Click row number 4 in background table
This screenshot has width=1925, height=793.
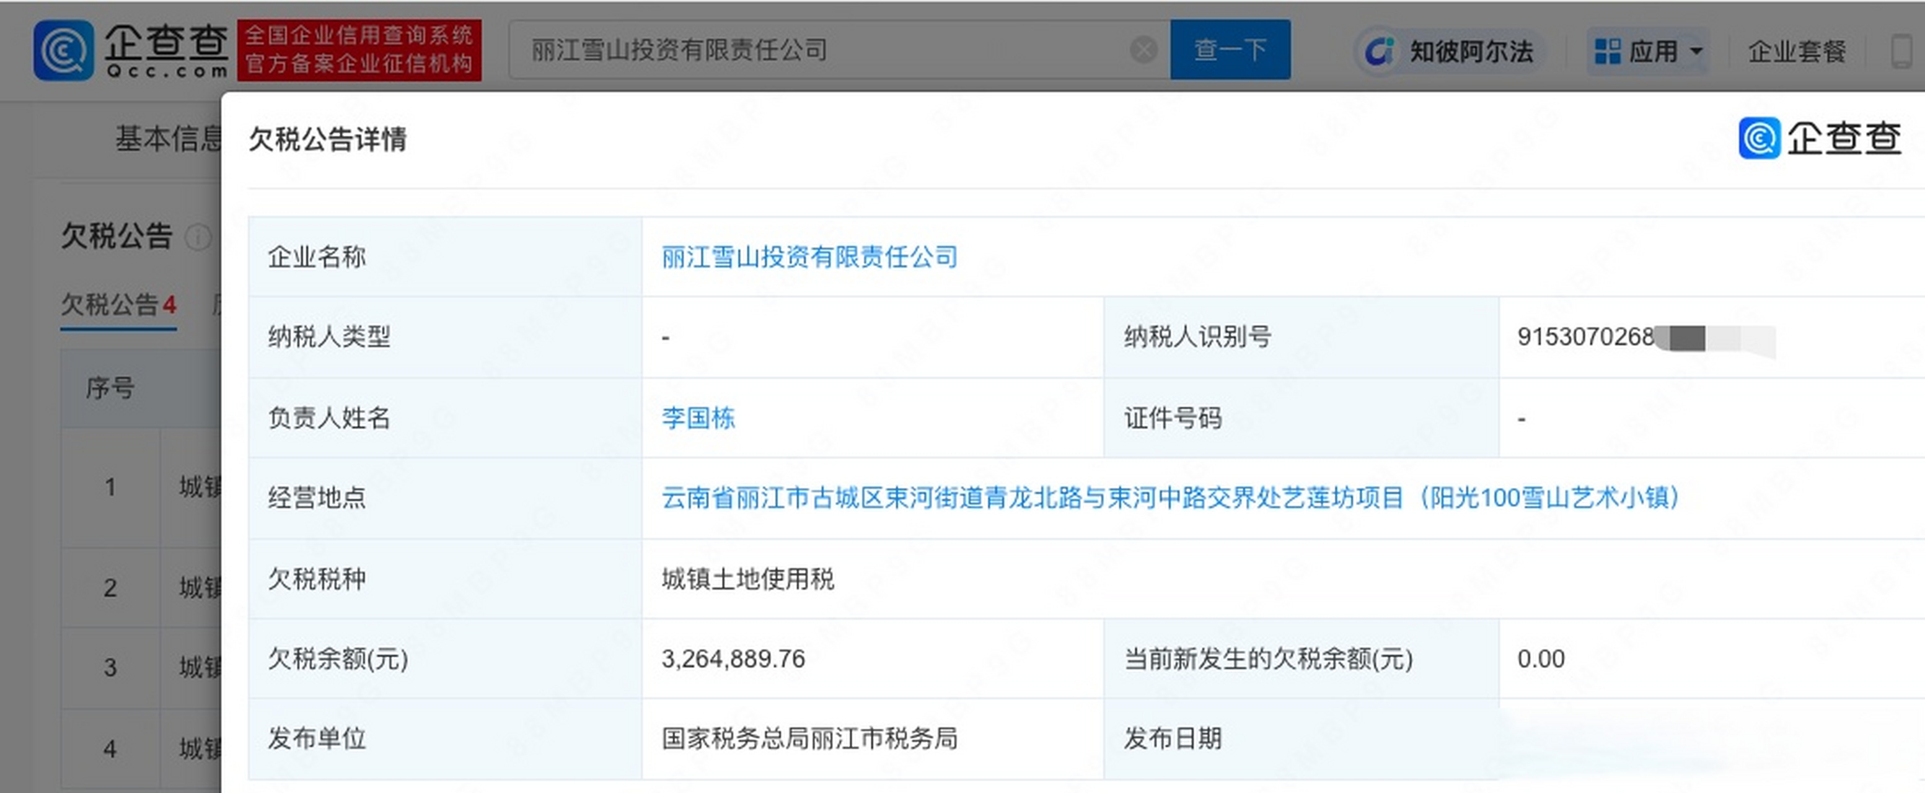click(110, 749)
